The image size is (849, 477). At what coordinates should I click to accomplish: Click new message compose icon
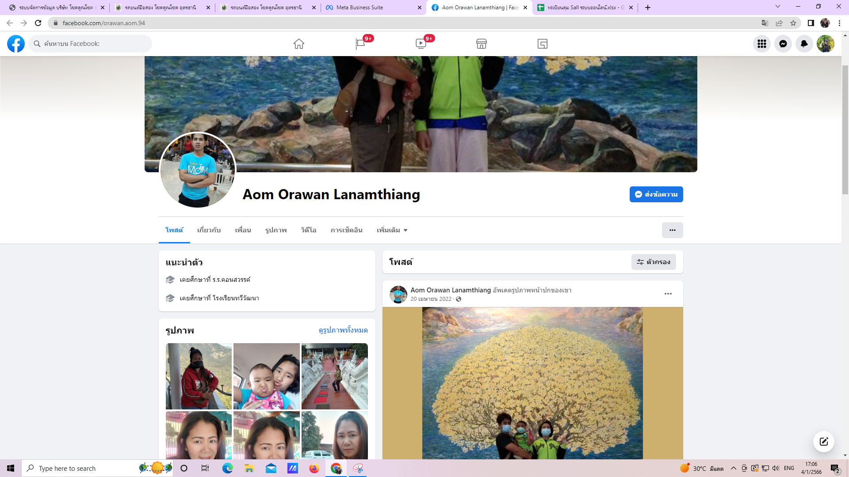click(x=823, y=442)
